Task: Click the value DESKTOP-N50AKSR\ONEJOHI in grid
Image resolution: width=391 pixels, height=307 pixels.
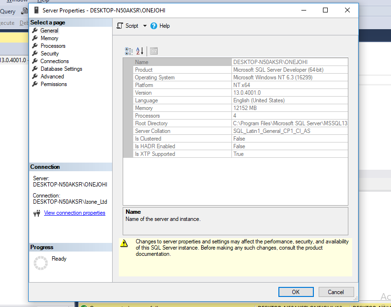Action: (270, 62)
